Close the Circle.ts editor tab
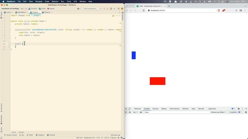Viewport: 248px width, 139px height. [x=40, y=12]
